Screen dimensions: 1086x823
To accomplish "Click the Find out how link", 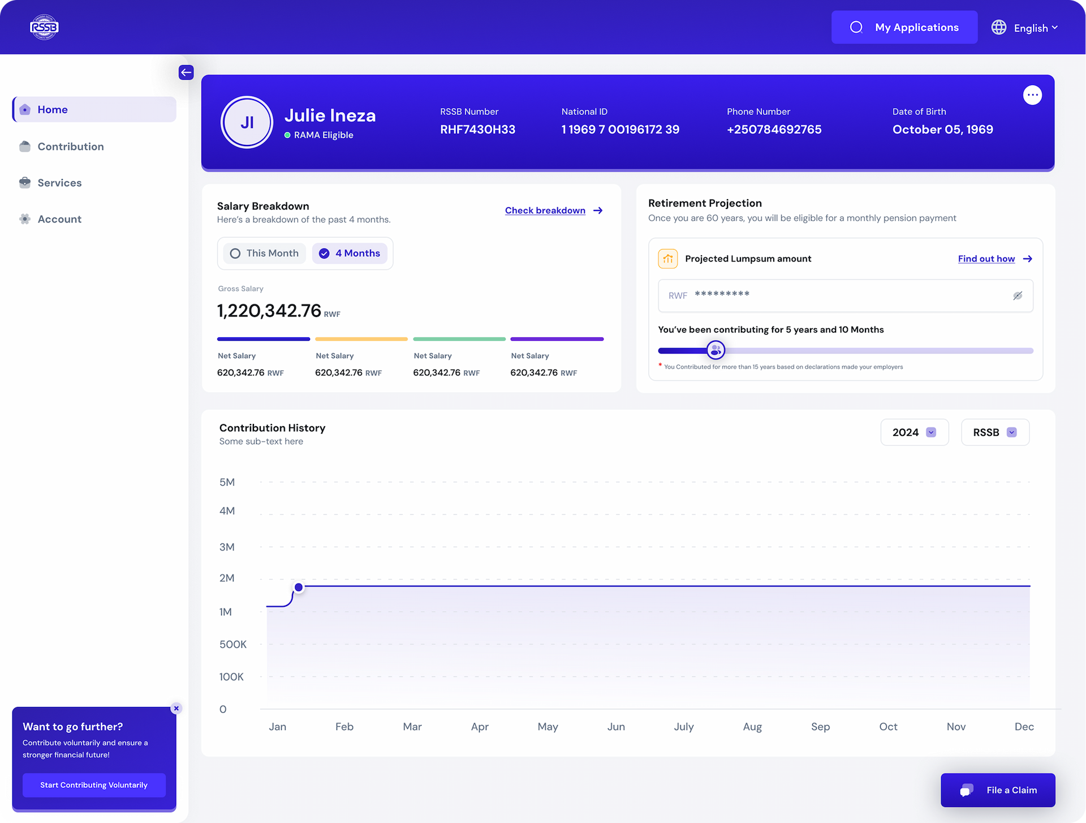I will pyautogui.click(x=986, y=259).
